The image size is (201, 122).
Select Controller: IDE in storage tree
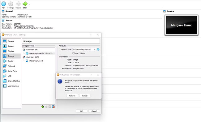pos(32,50)
